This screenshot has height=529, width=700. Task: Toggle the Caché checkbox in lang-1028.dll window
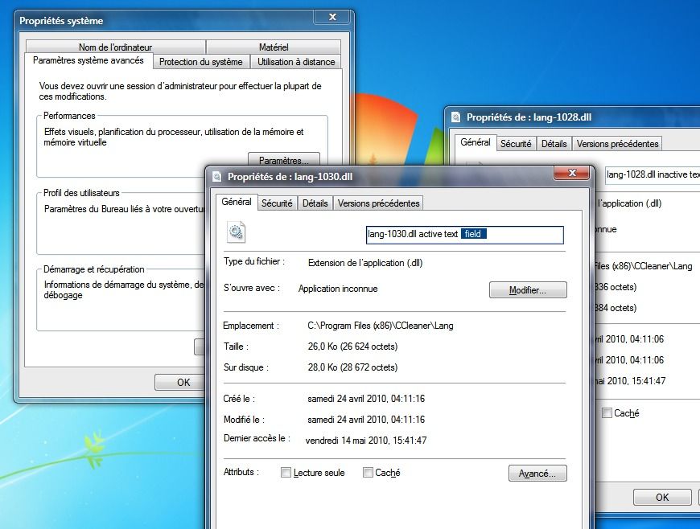pyautogui.click(x=607, y=413)
